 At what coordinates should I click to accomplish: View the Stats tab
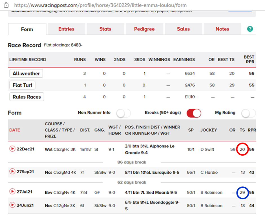(x=105, y=29)
